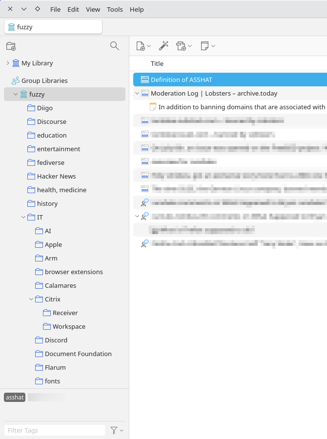Collapse the Moderation Log item
Image resolution: width=327 pixels, height=439 pixels.
pos(137,93)
